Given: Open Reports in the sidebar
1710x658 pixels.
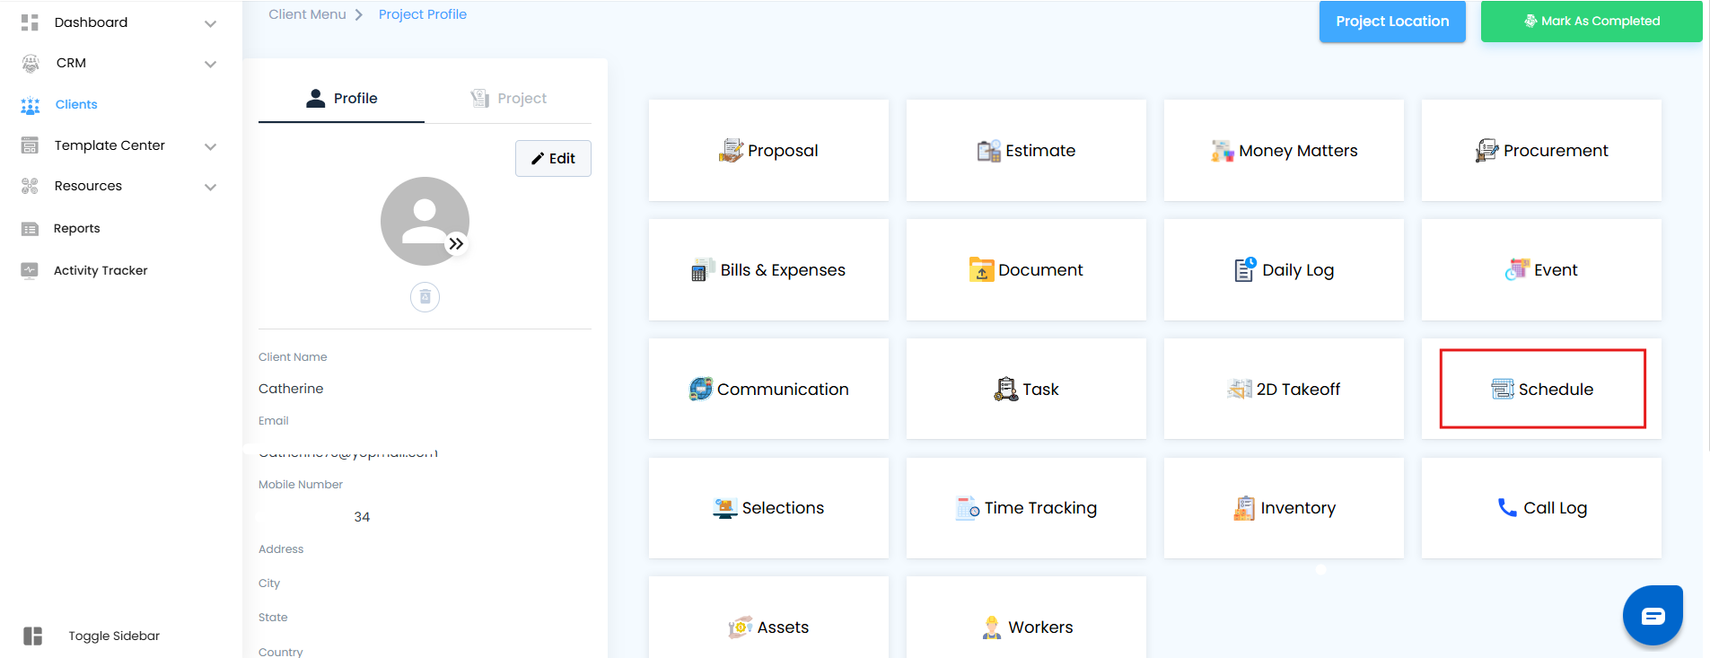Looking at the screenshot, I should pyautogui.click(x=77, y=228).
